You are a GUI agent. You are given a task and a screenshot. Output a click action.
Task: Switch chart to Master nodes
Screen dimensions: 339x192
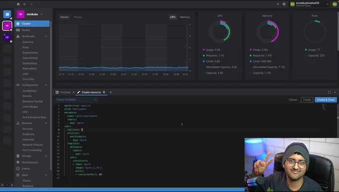64,17
